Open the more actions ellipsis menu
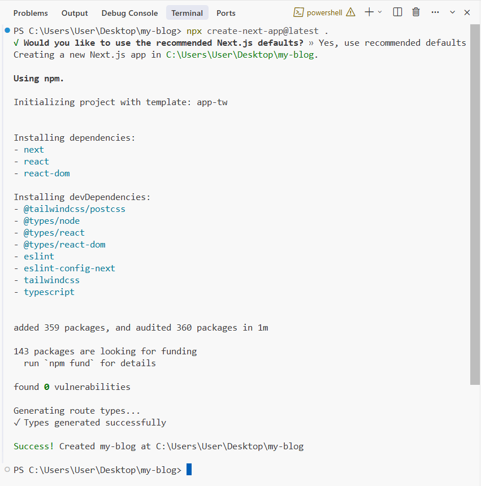This screenshot has width=481, height=486. point(435,12)
